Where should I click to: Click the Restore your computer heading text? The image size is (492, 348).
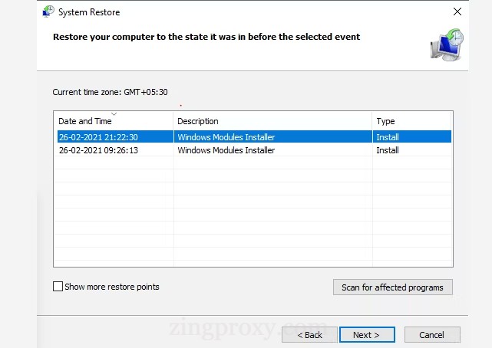(206, 37)
